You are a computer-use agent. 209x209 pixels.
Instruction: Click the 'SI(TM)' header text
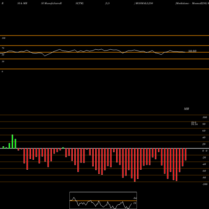[x=79, y=3]
